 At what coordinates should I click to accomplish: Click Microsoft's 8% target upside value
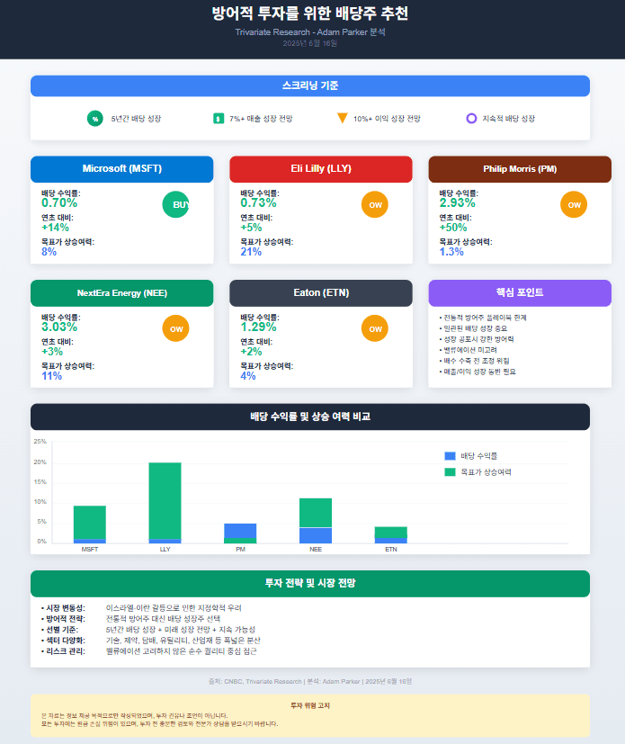tap(49, 252)
